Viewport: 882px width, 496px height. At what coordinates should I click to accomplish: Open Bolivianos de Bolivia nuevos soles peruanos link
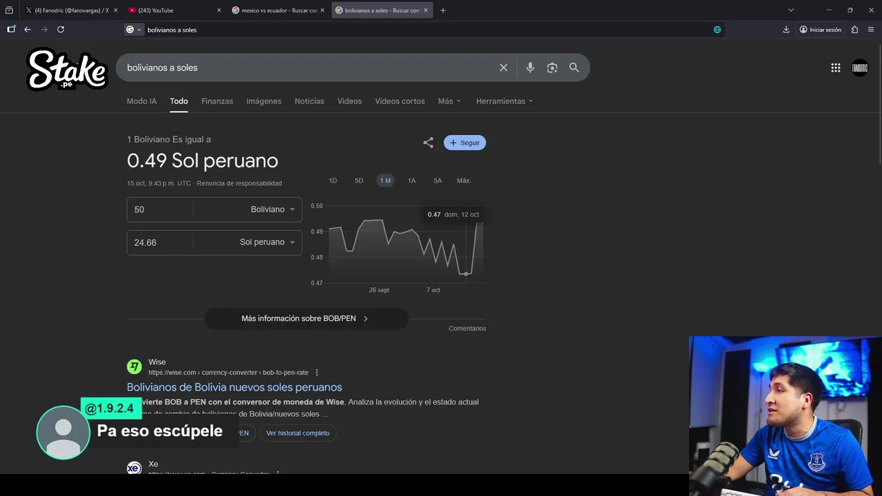[x=234, y=387]
